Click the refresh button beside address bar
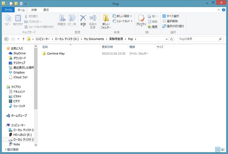 click(172, 39)
